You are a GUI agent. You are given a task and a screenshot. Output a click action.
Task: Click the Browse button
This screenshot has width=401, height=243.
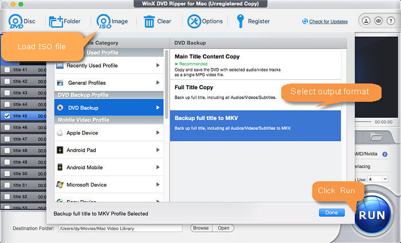pyautogui.click(x=201, y=228)
